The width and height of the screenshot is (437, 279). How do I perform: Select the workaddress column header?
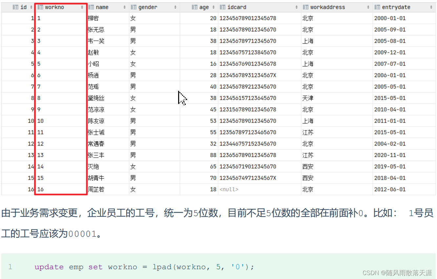pos(337,7)
